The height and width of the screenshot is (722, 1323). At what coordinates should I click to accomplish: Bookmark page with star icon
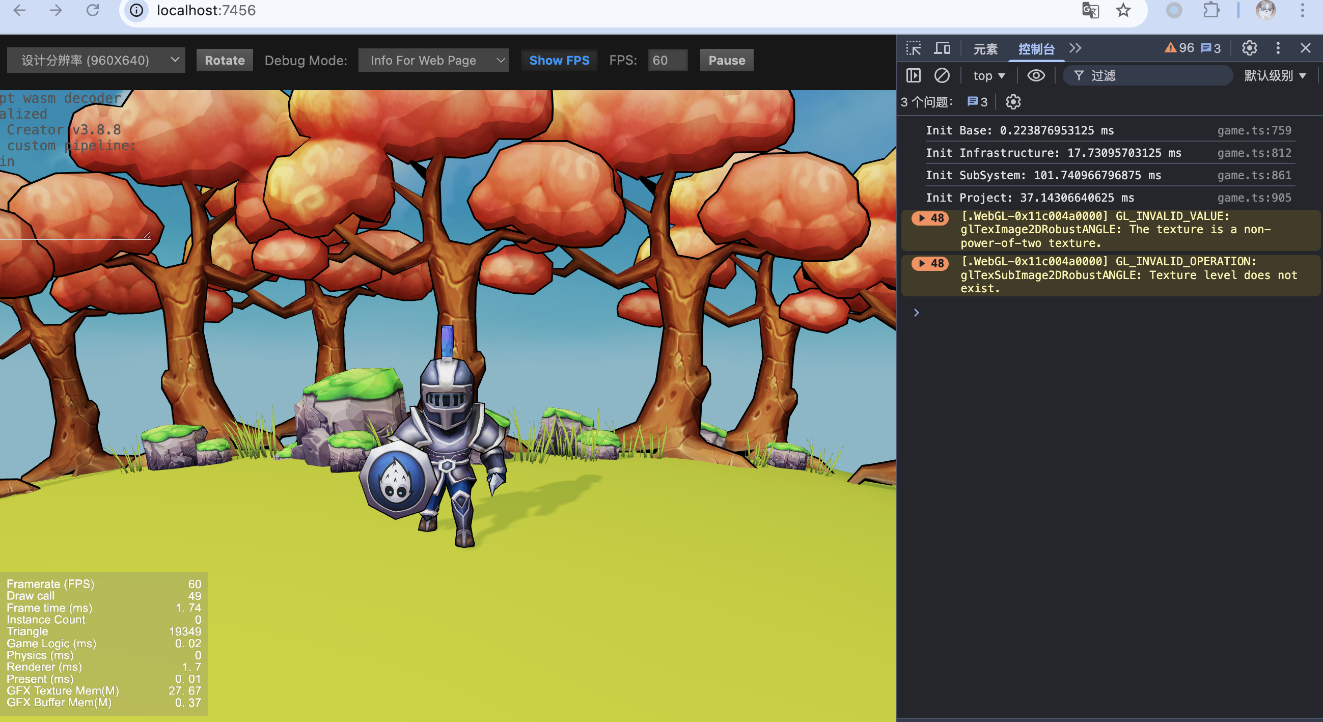pos(1123,10)
